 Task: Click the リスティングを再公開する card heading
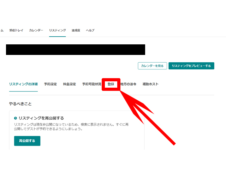tap(41, 118)
